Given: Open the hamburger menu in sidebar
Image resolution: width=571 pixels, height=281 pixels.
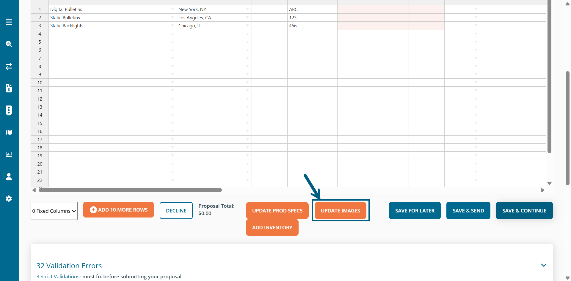Looking at the screenshot, I should pyautogui.click(x=9, y=22).
